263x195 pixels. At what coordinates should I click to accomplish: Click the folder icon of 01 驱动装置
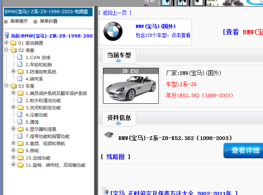click(13, 43)
